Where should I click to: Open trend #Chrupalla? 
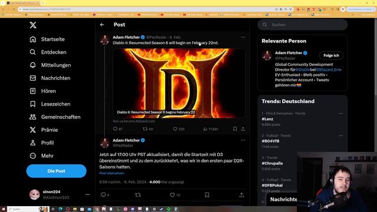(272, 163)
